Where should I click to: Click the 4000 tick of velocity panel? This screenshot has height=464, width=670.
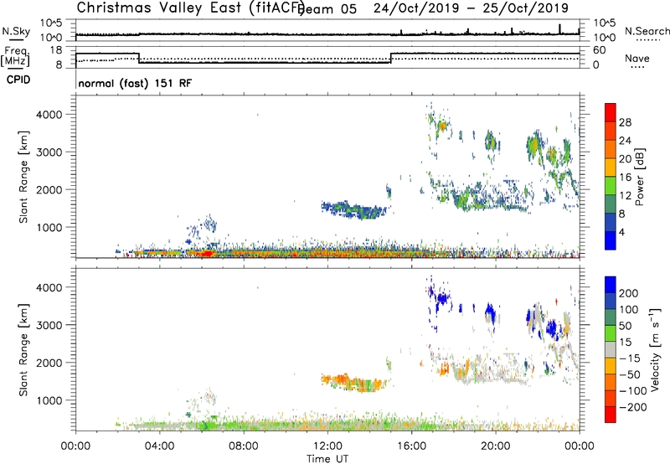point(49,287)
